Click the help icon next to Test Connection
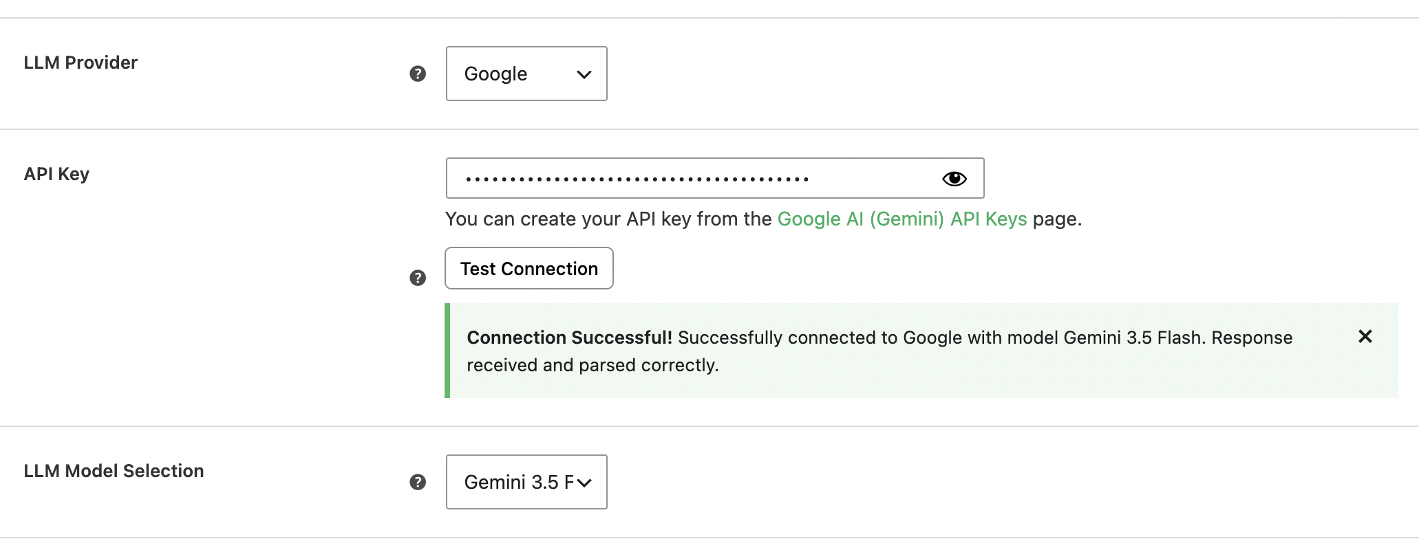 418,278
